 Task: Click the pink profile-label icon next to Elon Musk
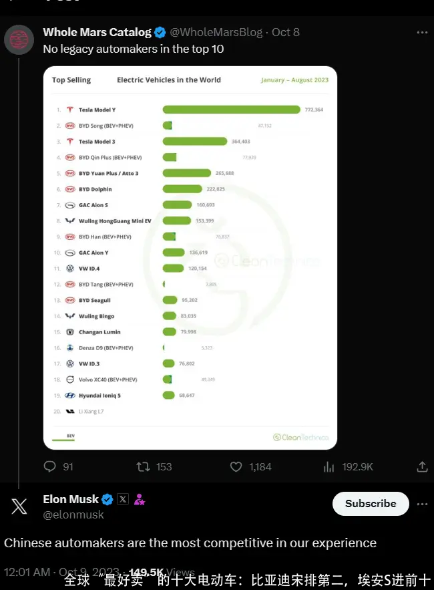click(x=138, y=498)
